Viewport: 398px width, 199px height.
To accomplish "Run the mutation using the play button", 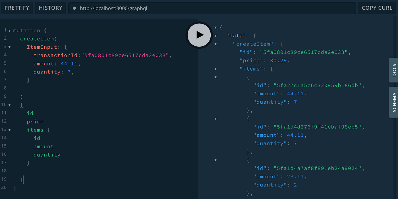I will tap(199, 35).
